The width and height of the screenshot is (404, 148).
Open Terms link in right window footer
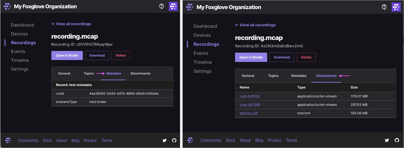291,140
